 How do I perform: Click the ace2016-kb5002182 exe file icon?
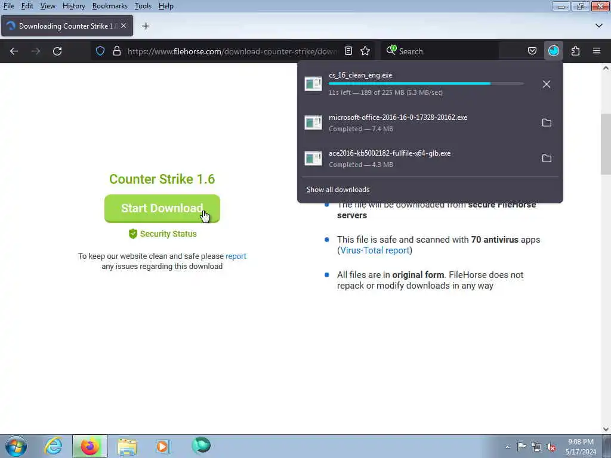[313, 159]
